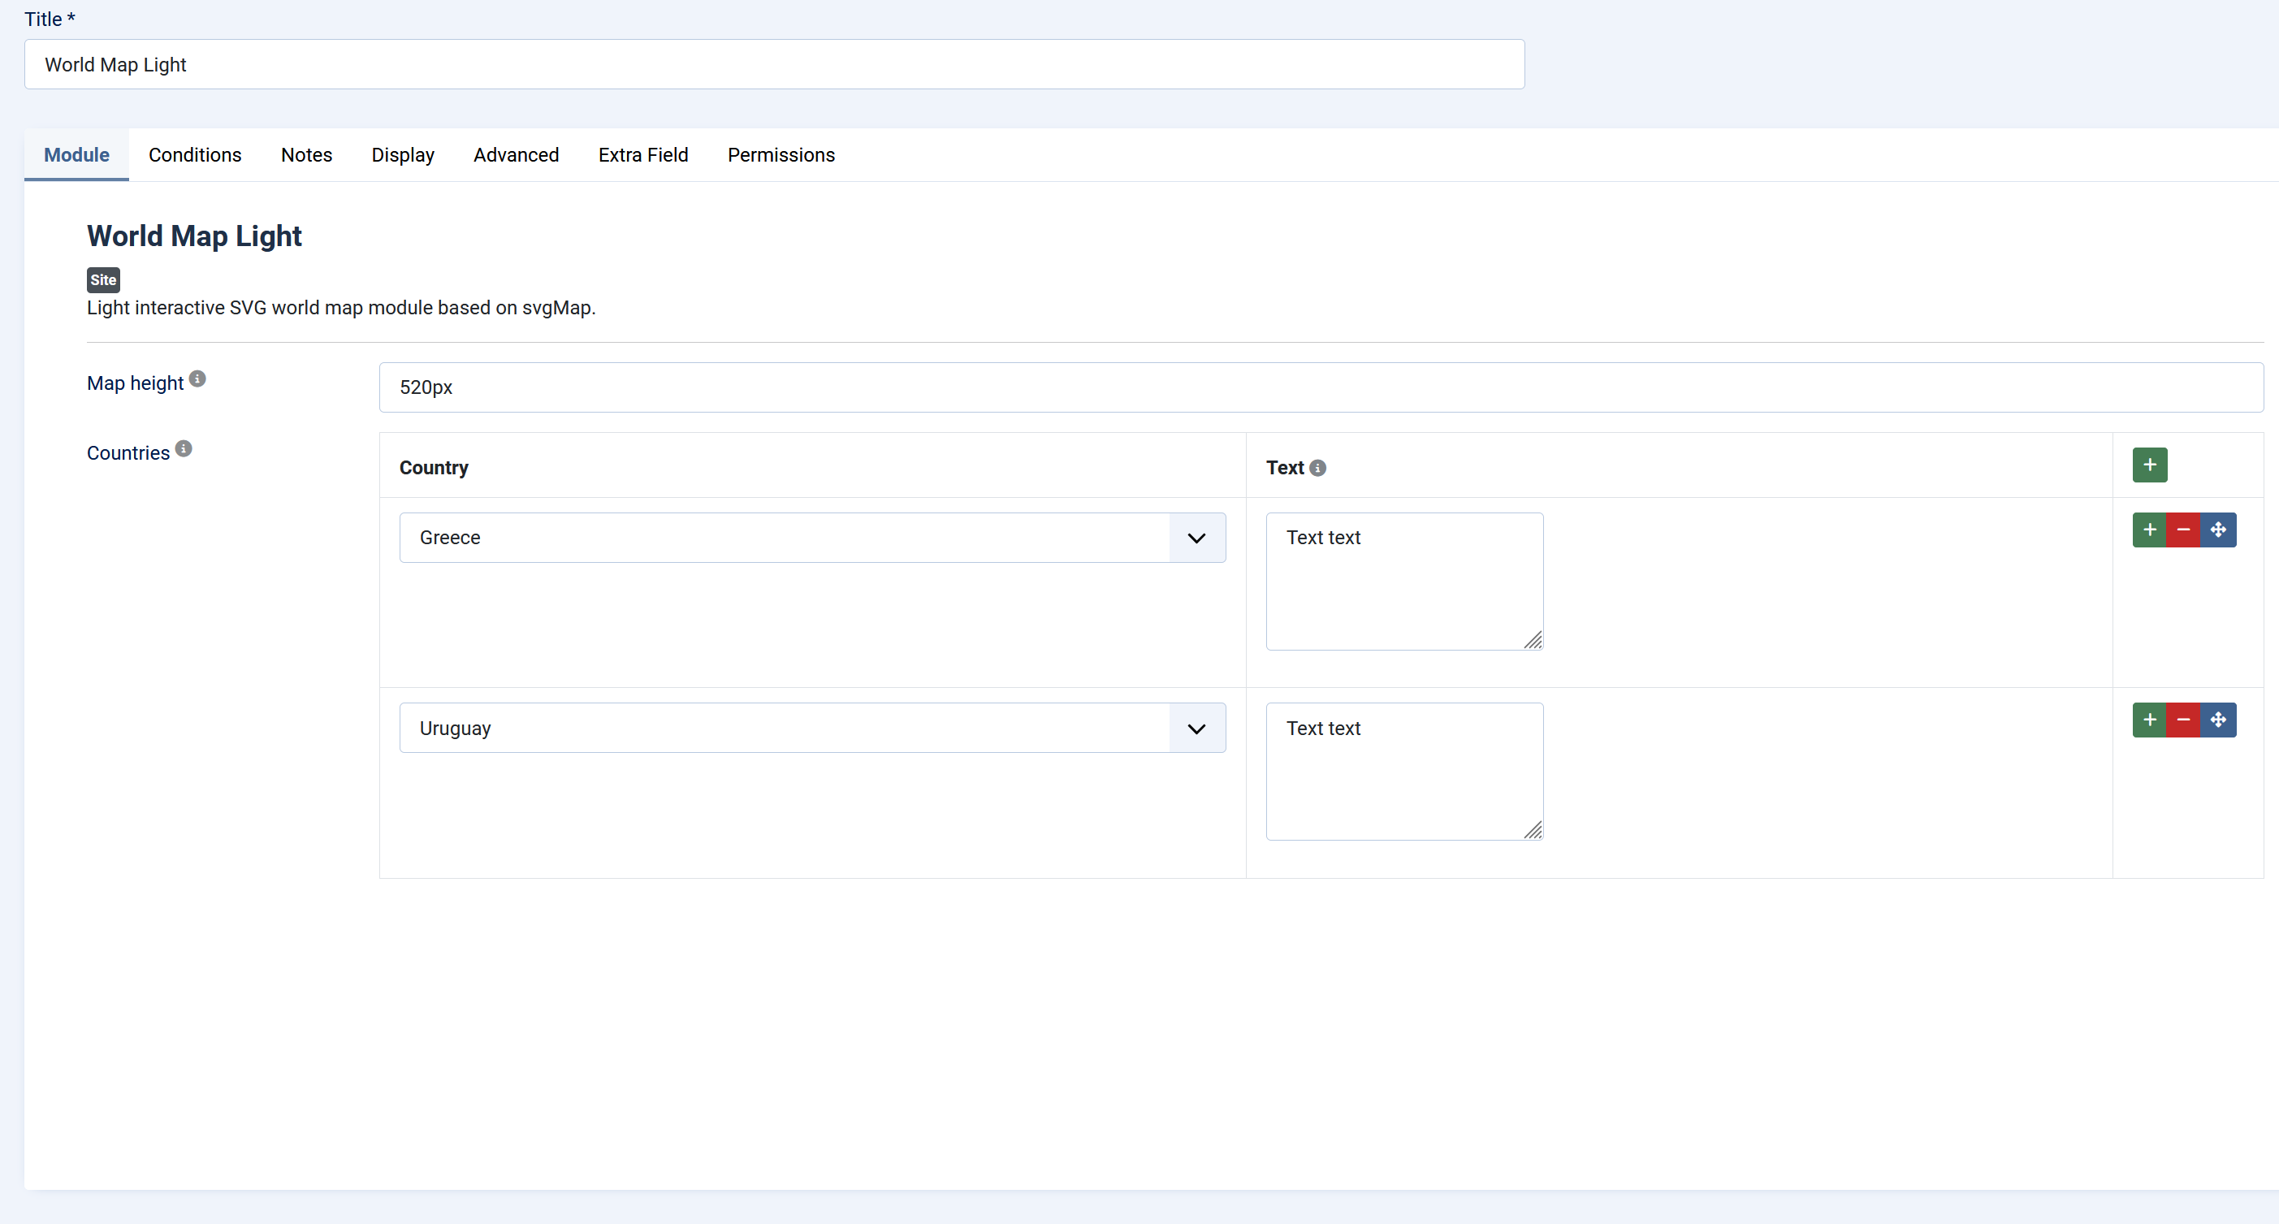Image resolution: width=2279 pixels, height=1224 pixels.
Task: Click the svgMap module description text
Action: coord(341,308)
